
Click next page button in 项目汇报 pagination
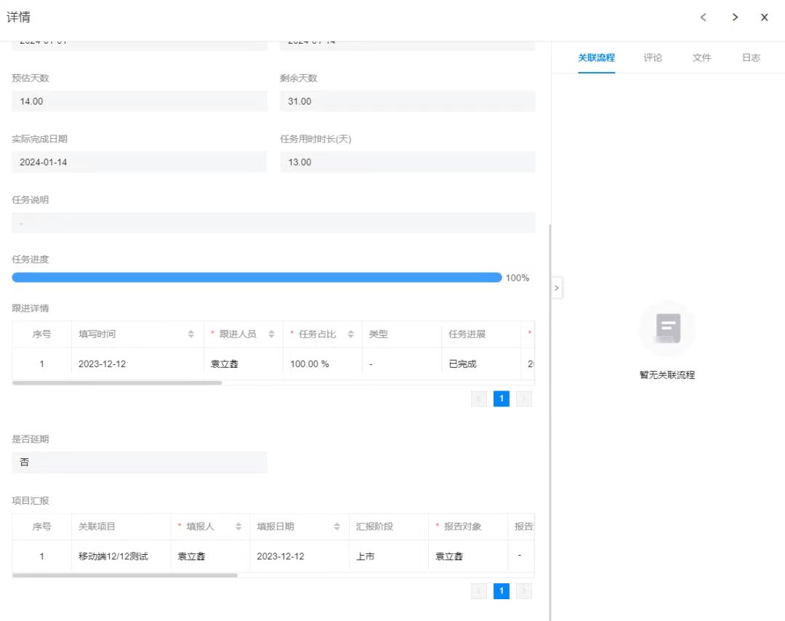pos(523,591)
